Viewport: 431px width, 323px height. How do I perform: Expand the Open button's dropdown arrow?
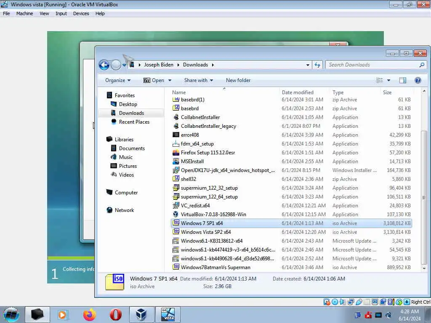coord(170,80)
